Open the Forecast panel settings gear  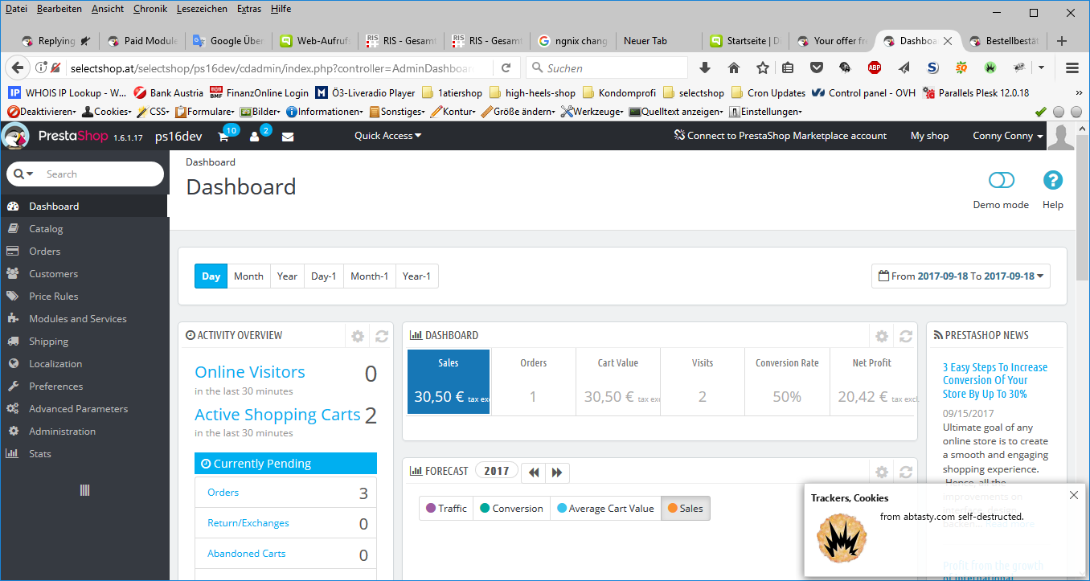882,472
